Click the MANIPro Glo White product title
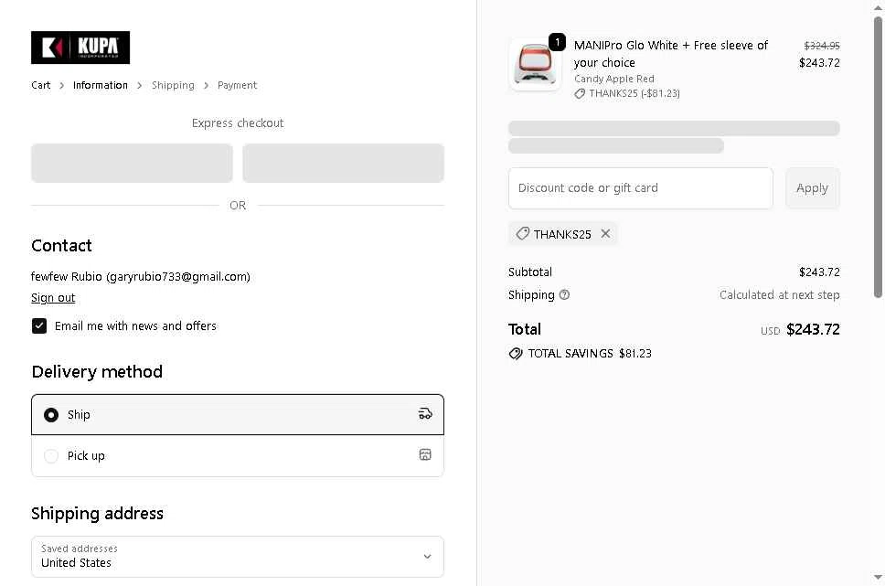 [670, 54]
